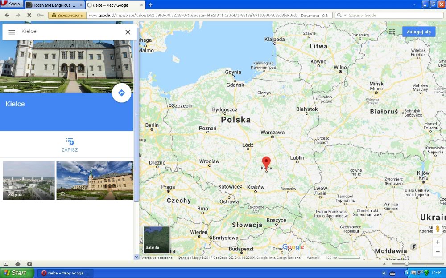
Task: Click the red Kielce location pin
Action: tap(266, 162)
